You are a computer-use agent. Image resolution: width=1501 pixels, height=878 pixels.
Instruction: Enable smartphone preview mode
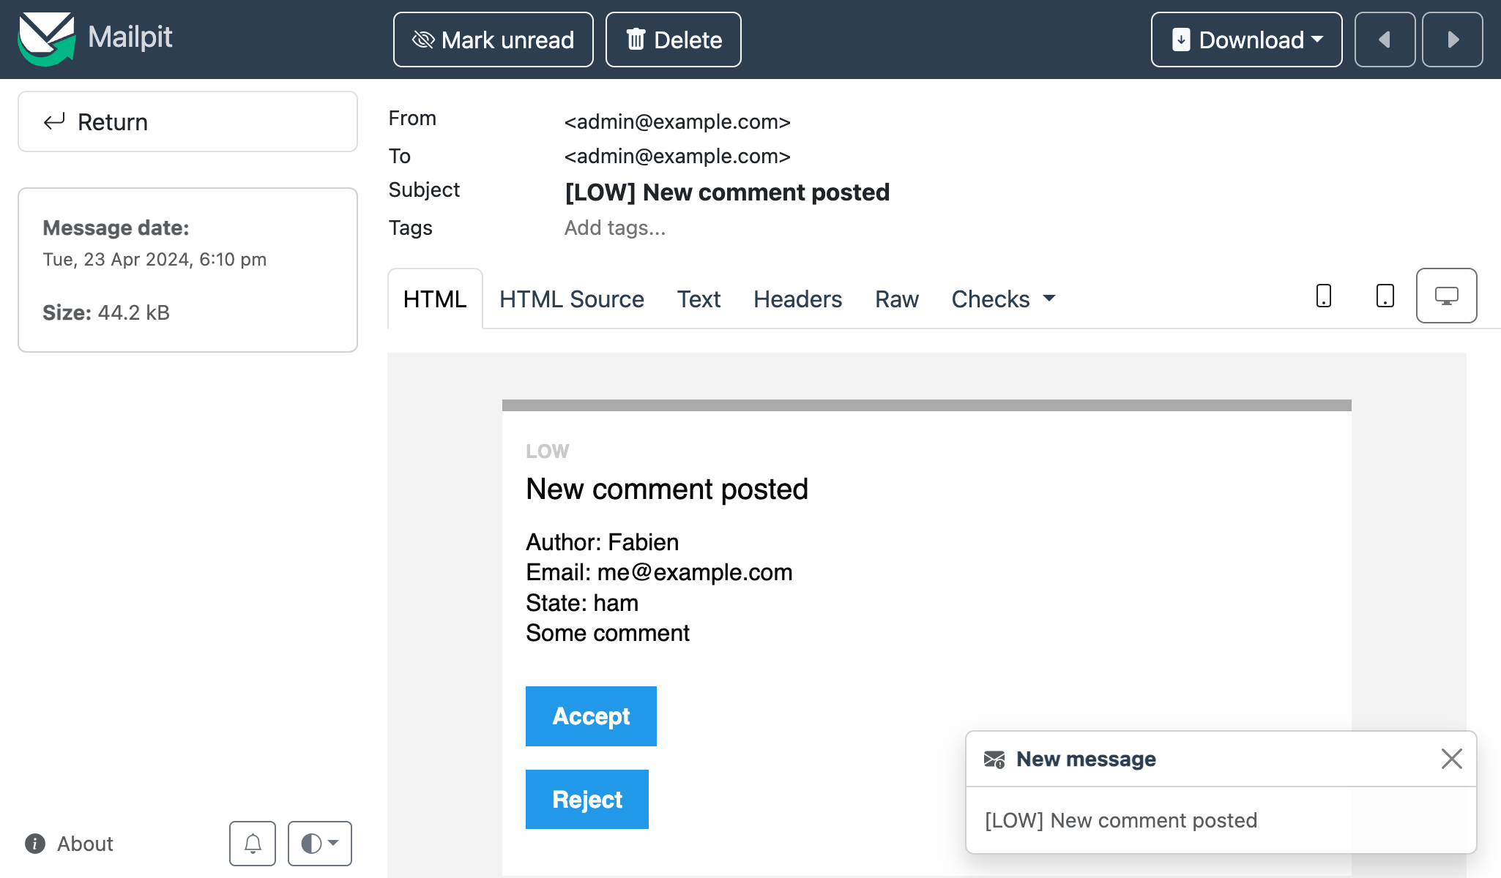pos(1324,296)
